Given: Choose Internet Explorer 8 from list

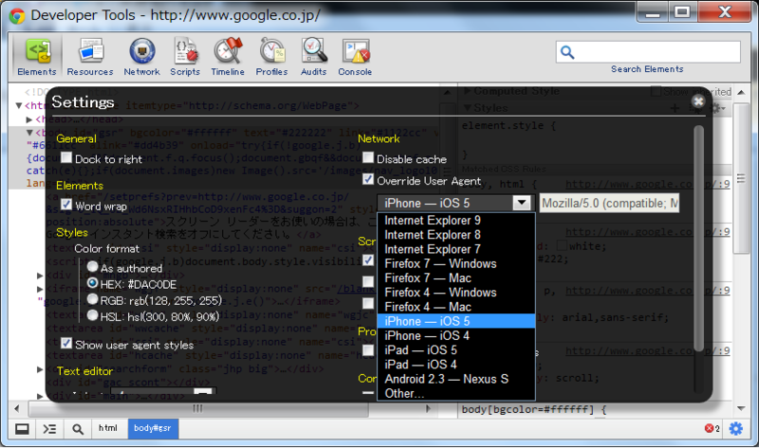Looking at the screenshot, I should click(456, 235).
